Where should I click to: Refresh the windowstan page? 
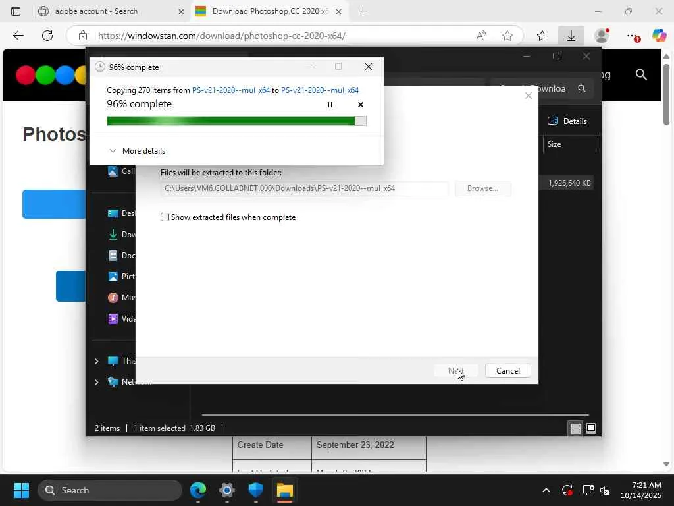pyautogui.click(x=47, y=36)
